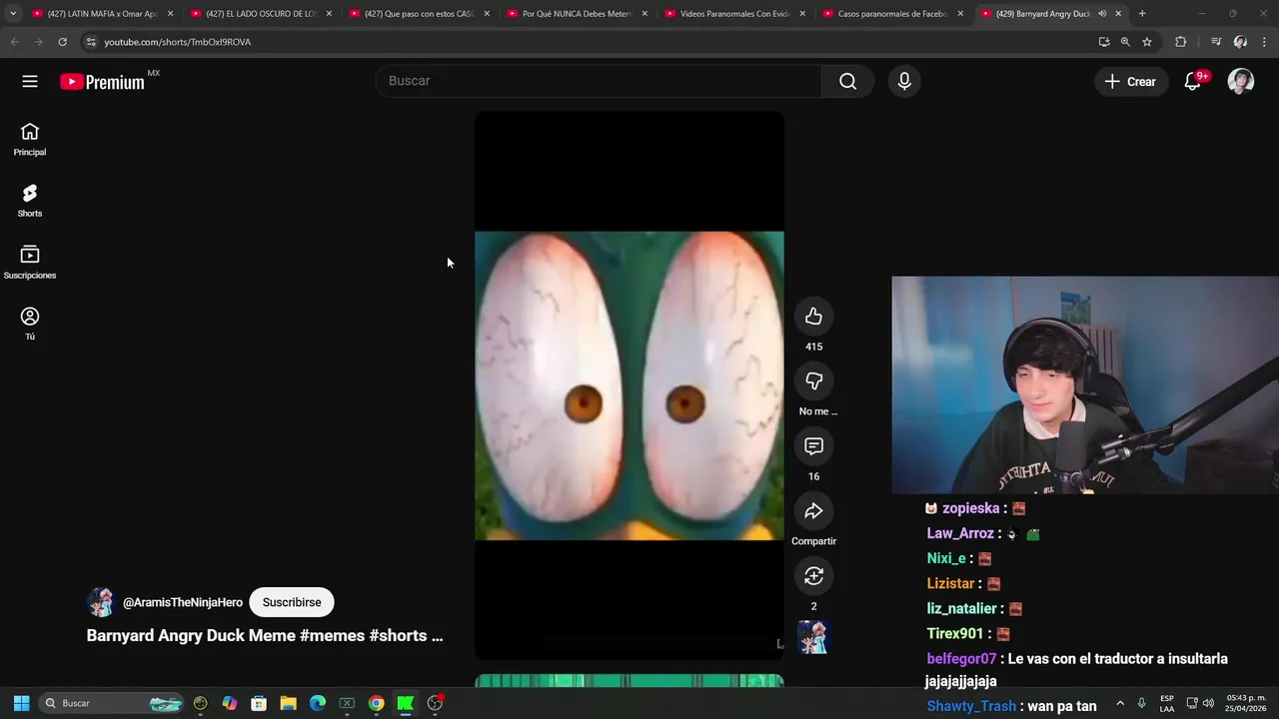Go to Principal home in sidebar
The height and width of the screenshot is (719, 1279).
tap(30, 140)
